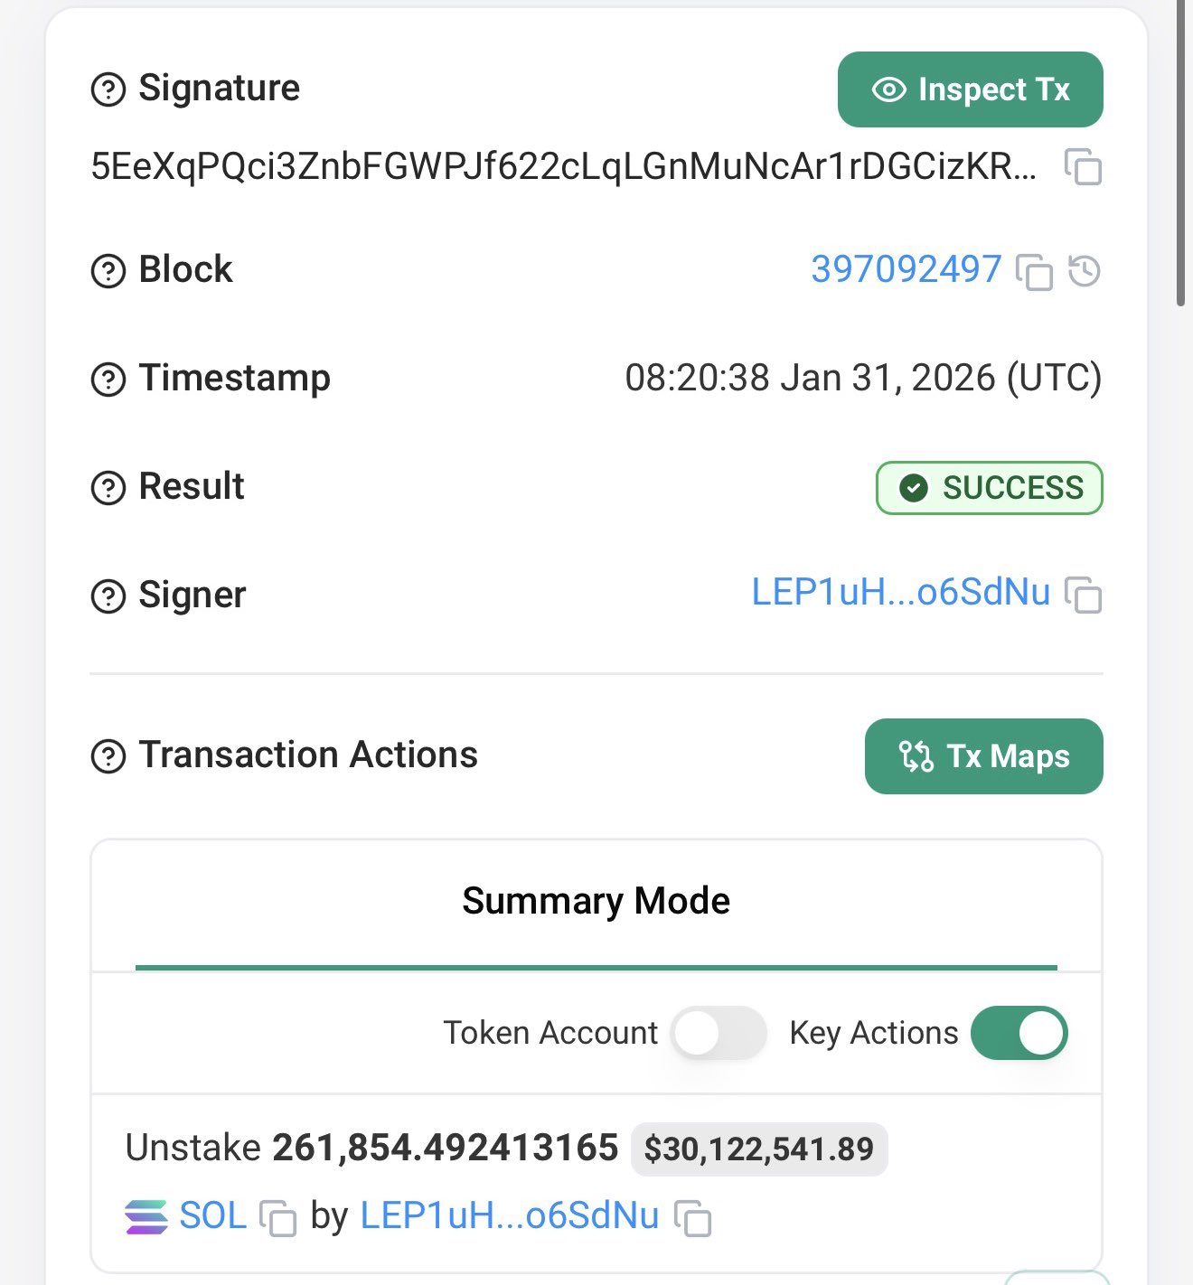Click the help icon beside Transaction Actions
Screen dimensions: 1193x1285
point(108,755)
